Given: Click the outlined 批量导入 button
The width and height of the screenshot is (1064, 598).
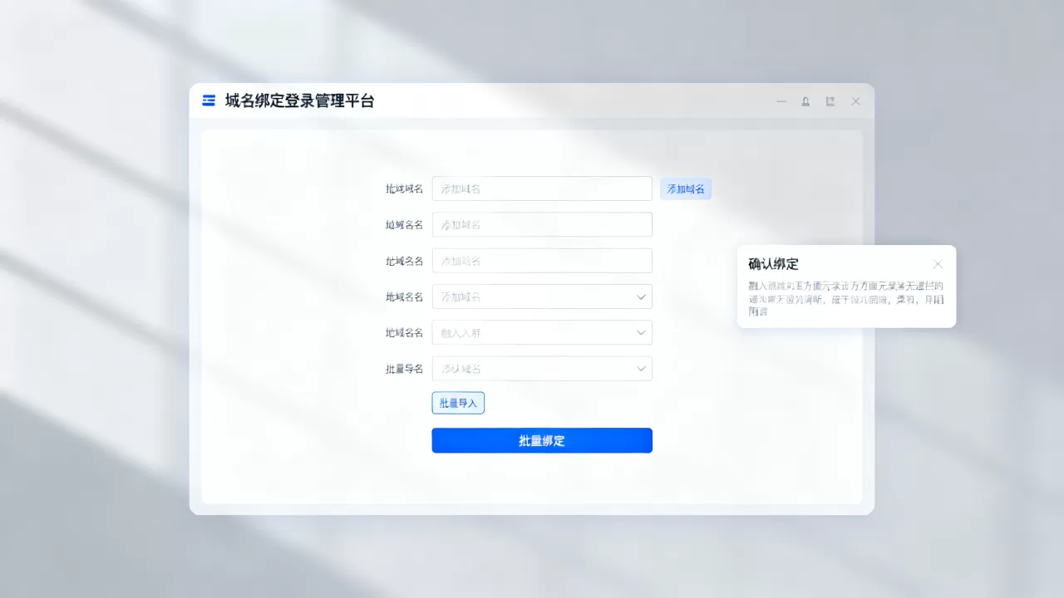Looking at the screenshot, I should (458, 403).
